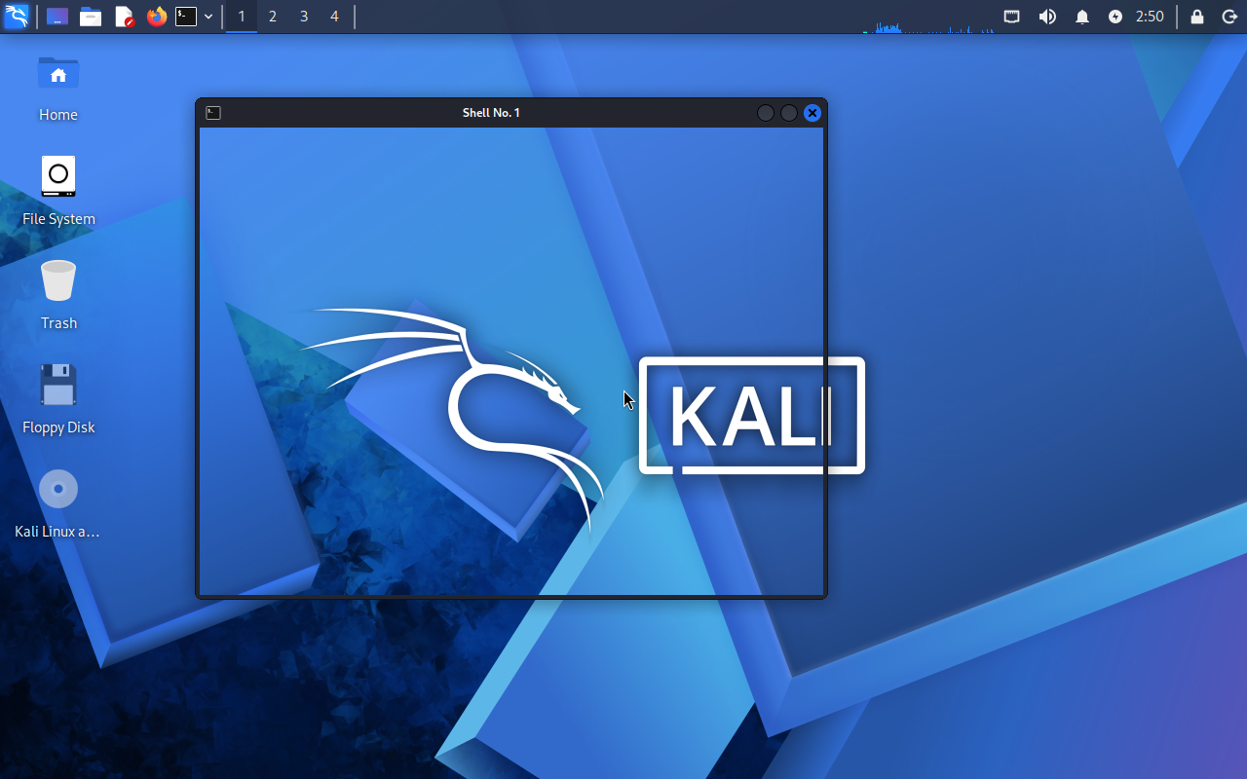
Task: Open the file manager from the panel
Action: tap(91, 17)
